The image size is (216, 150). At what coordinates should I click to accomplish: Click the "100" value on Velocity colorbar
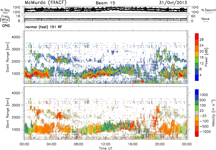point(203,105)
